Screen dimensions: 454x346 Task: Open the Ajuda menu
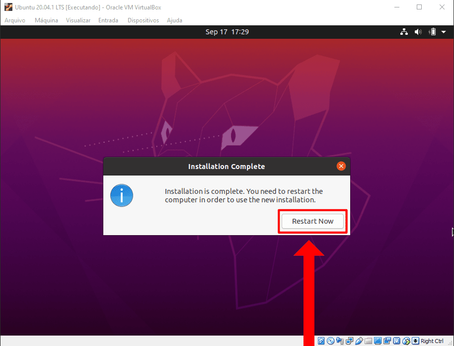point(174,20)
